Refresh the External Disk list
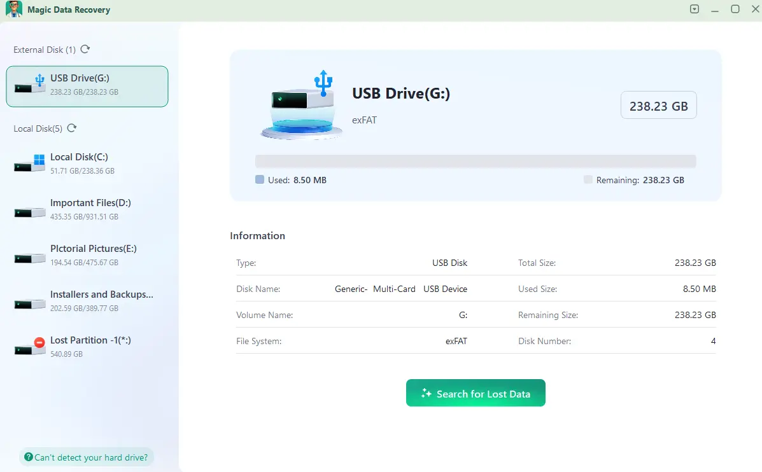 point(85,49)
